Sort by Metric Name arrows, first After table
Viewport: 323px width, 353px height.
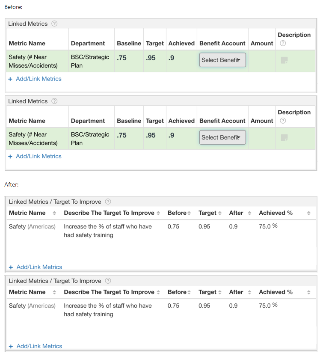click(x=54, y=213)
